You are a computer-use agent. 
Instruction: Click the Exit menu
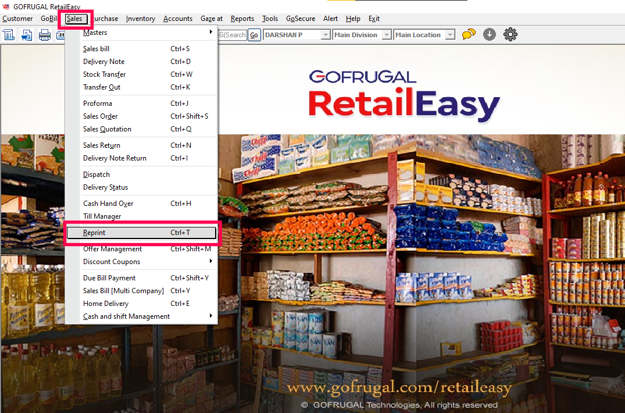click(x=374, y=19)
